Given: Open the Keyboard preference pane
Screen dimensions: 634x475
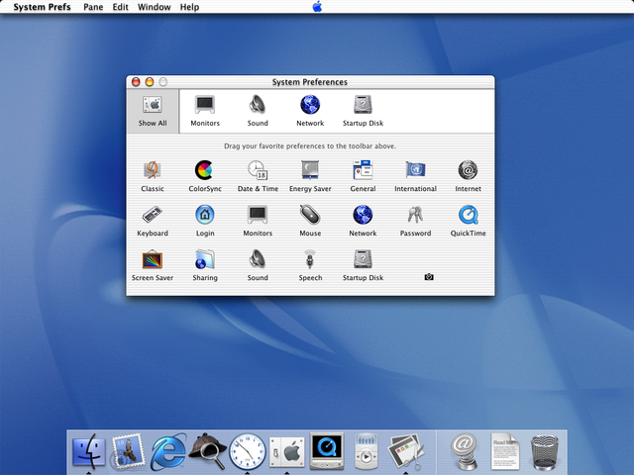Looking at the screenshot, I should (153, 221).
